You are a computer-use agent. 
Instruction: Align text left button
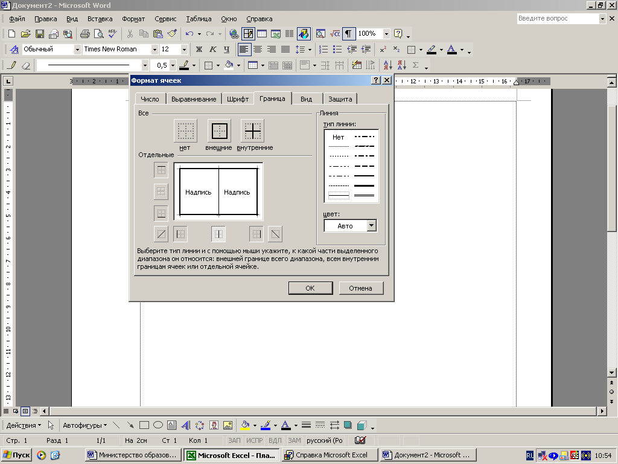244,50
